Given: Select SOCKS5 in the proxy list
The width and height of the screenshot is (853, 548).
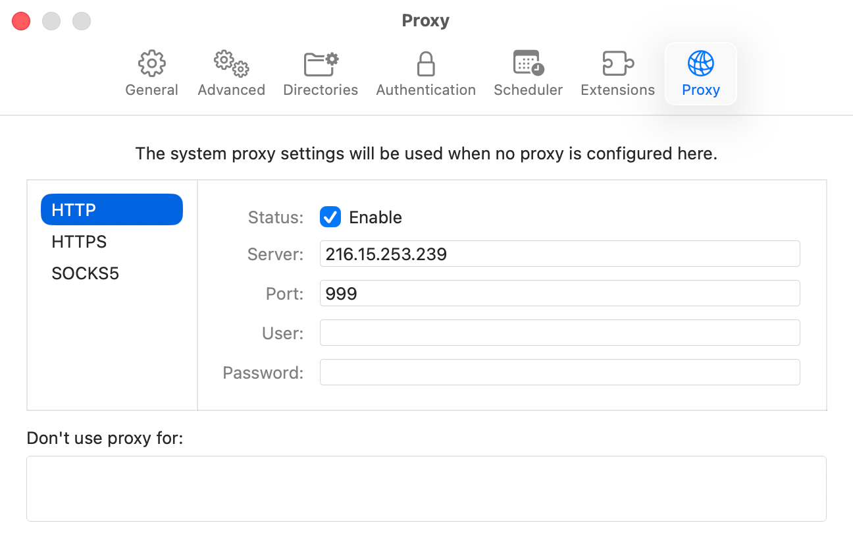Looking at the screenshot, I should [x=85, y=273].
